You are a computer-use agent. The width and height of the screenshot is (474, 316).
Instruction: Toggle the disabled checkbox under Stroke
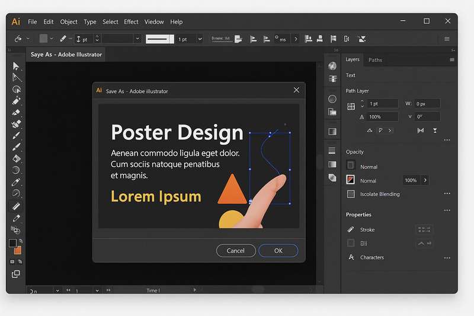point(351,243)
